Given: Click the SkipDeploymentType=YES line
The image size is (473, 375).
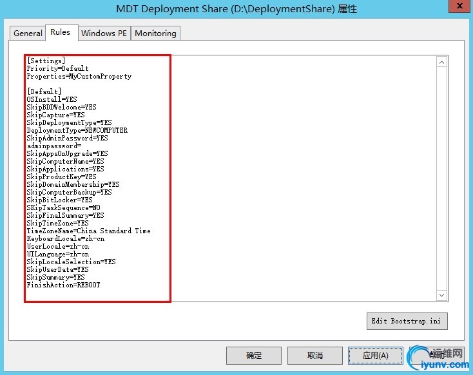Looking at the screenshot, I should 70,122.
